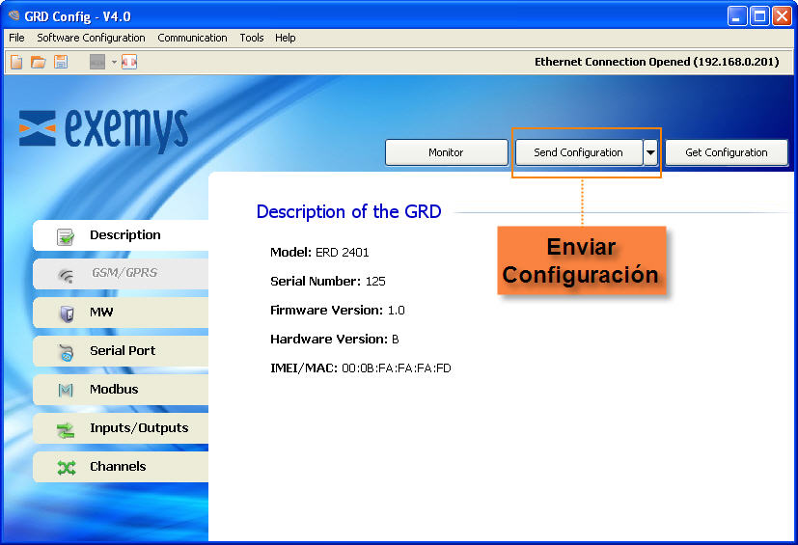Select the Description sidebar tab
The height and width of the screenshot is (545, 798).
pyautogui.click(x=121, y=235)
